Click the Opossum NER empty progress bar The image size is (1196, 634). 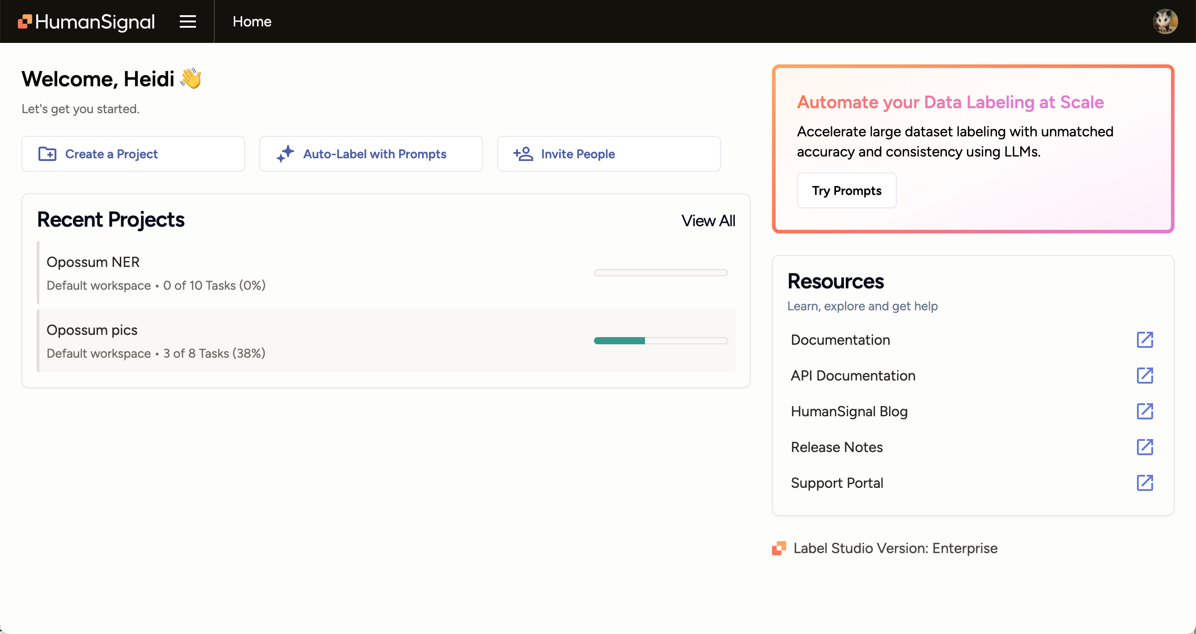coord(660,273)
